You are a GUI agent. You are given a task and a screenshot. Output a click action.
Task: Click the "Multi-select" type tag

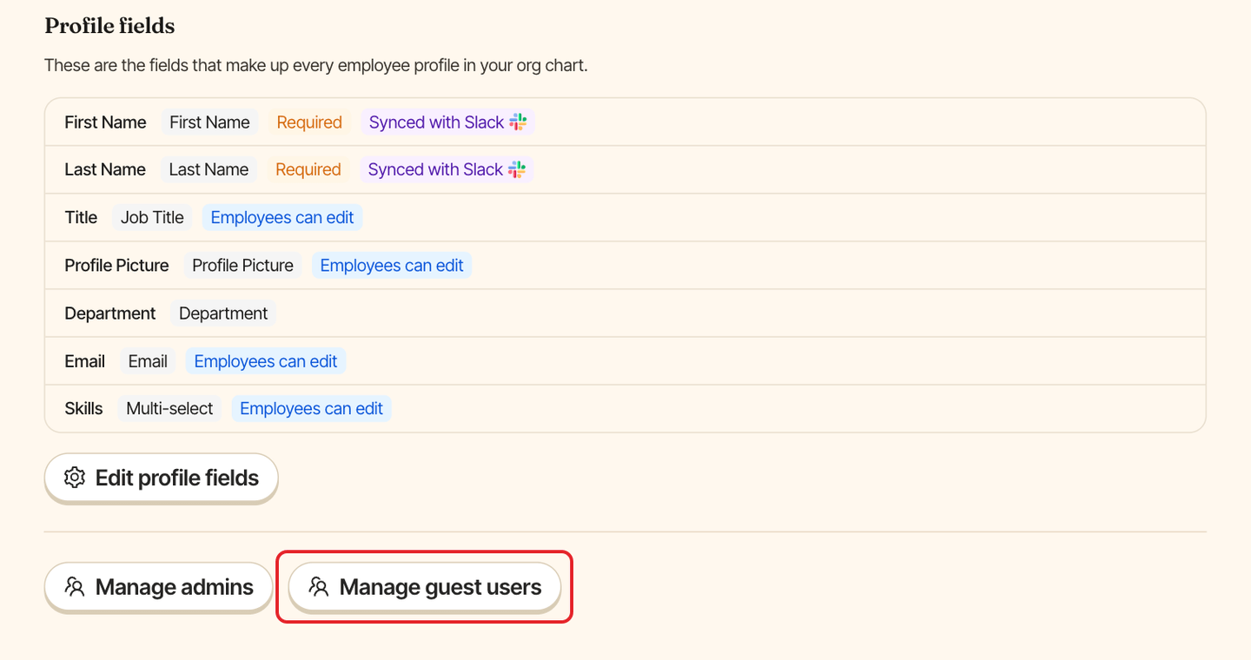[169, 408]
